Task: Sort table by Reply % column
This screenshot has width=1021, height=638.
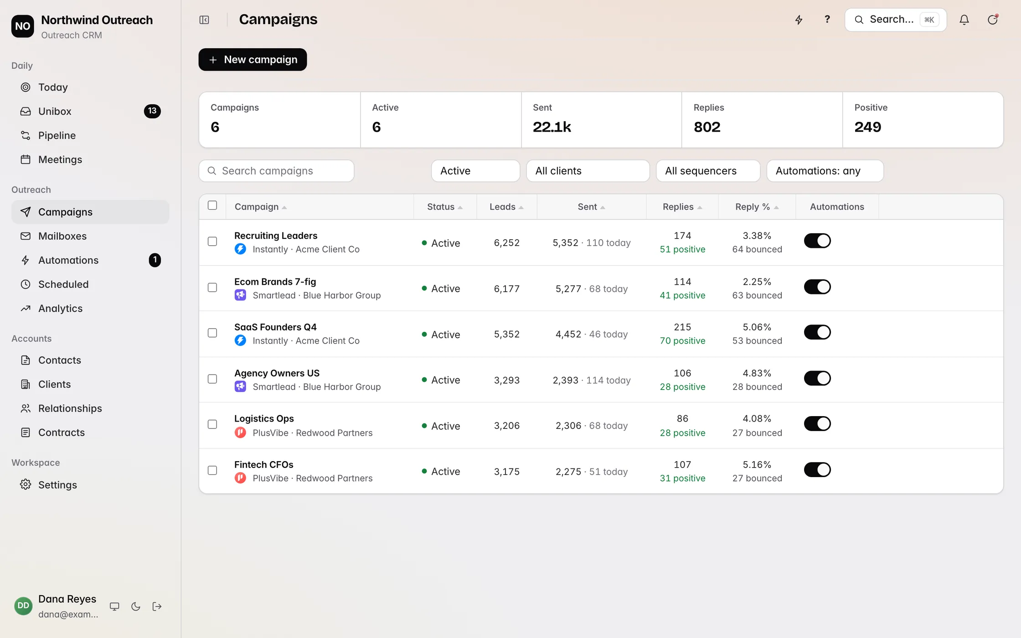Action: point(757,207)
